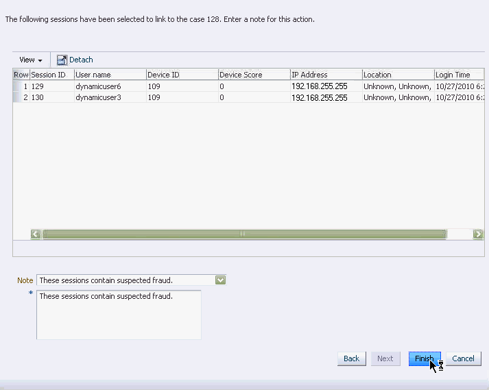This screenshot has height=390, width=489.
Task: Click Session ID 129 cell
Action: (x=51, y=86)
